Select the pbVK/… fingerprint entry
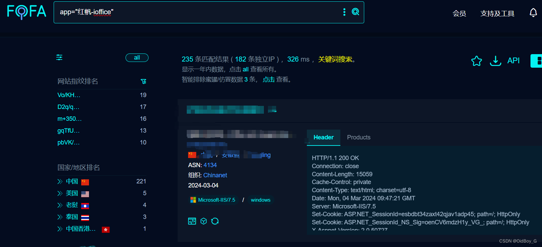542x247 pixels. tap(68, 142)
